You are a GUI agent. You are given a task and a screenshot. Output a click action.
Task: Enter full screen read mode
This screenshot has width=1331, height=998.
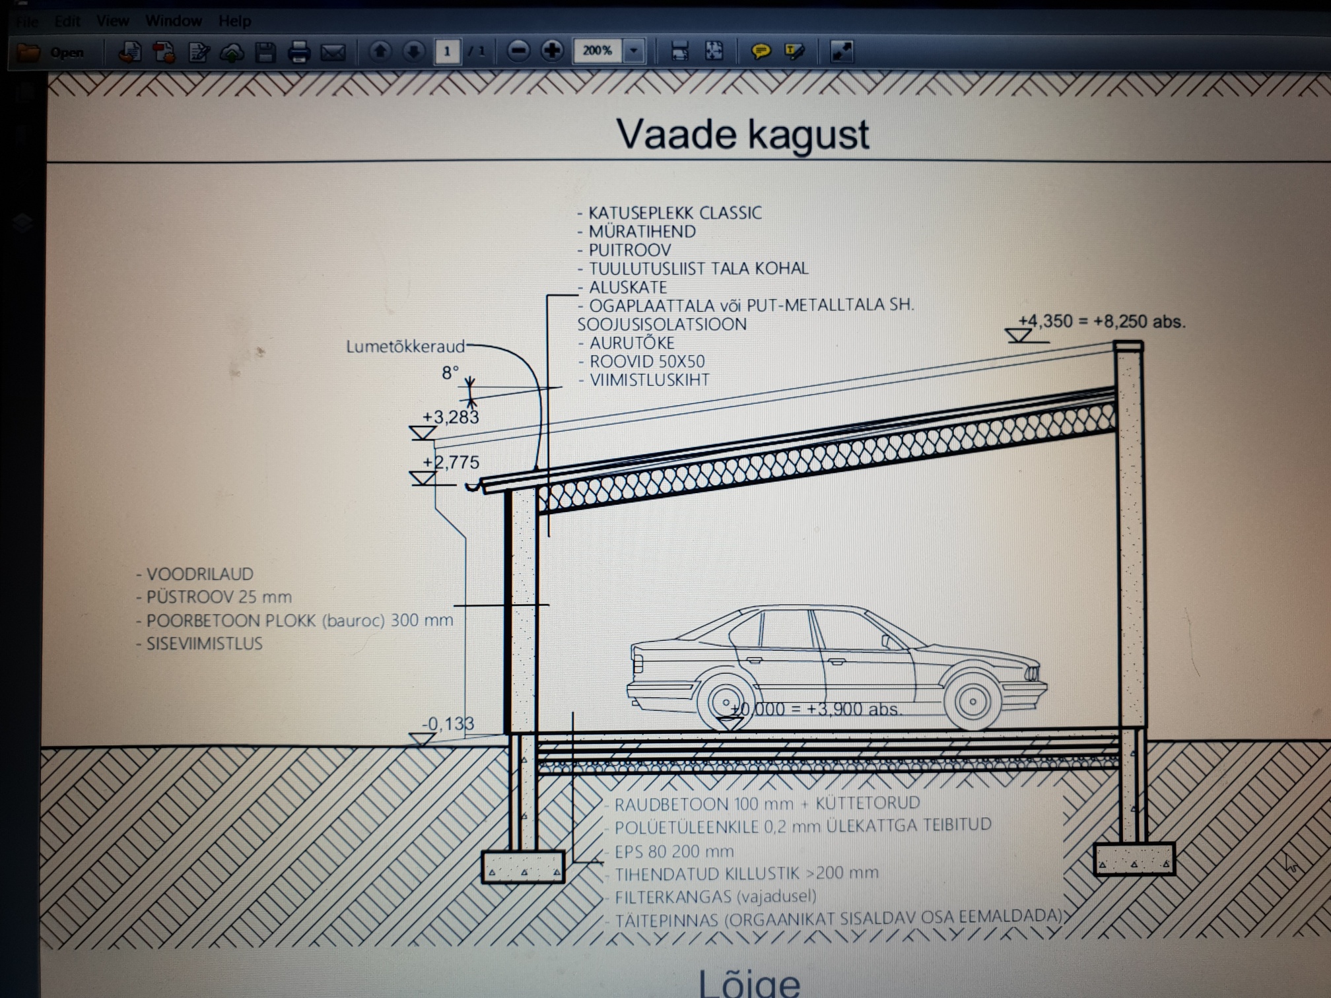[842, 51]
